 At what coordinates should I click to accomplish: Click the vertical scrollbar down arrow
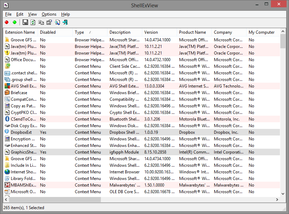click(x=283, y=194)
